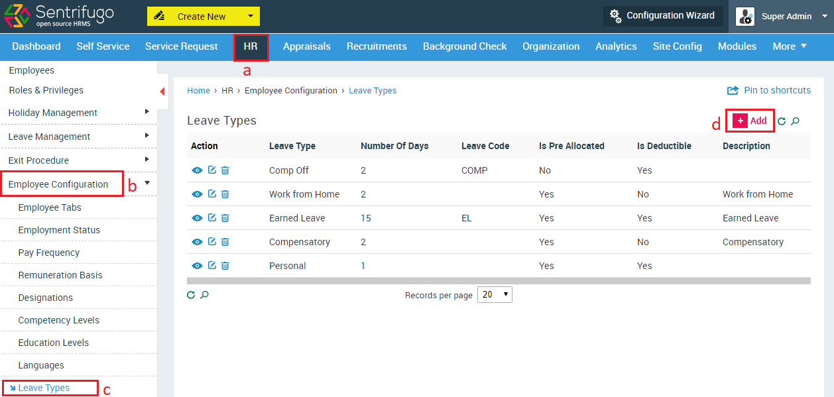This screenshot has height=397, width=834.
Task: Open Roles & Privileges in sidebar
Action: (x=46, y=90)
